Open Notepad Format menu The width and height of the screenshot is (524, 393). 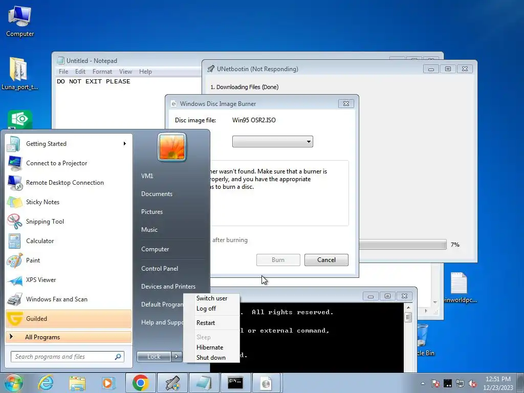point(102,72)
